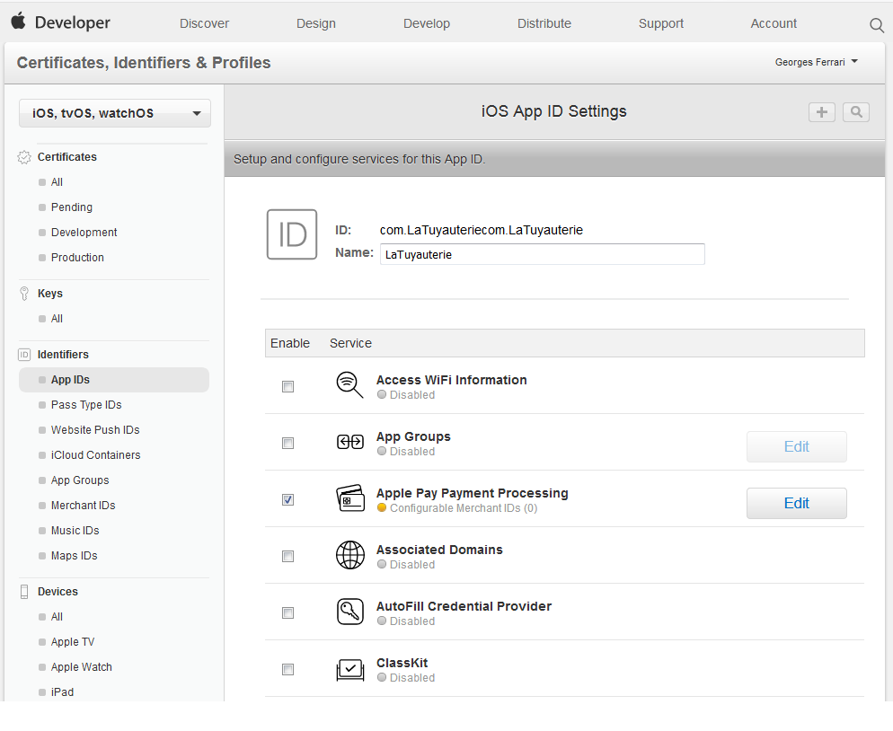The image size is (893, 731).
Task: Enable the Access WiFi Information checkbox
Action: coord(287,387)
